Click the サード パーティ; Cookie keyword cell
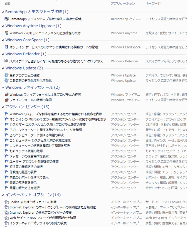Image resolution: width=187 pixels, height=227 pixels. click(x=166, y=202)
